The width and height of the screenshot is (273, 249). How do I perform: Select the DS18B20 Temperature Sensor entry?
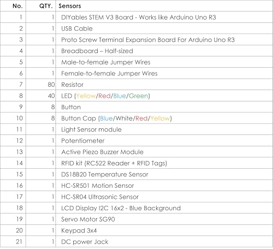[105, 174]
